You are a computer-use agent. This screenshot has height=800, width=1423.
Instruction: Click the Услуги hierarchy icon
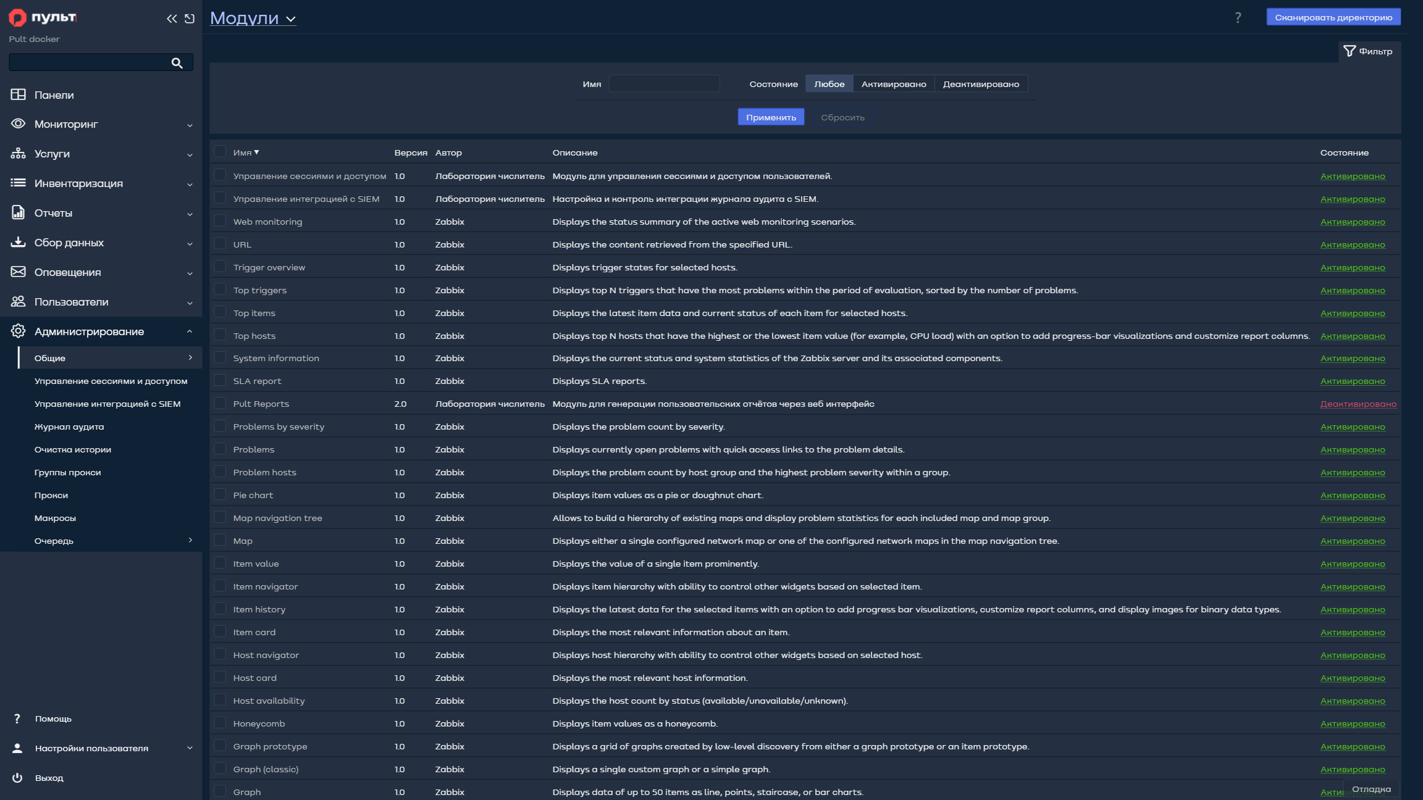tap(19, 153)
